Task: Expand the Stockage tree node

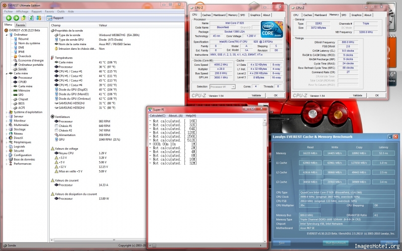Action: (7, 129)
